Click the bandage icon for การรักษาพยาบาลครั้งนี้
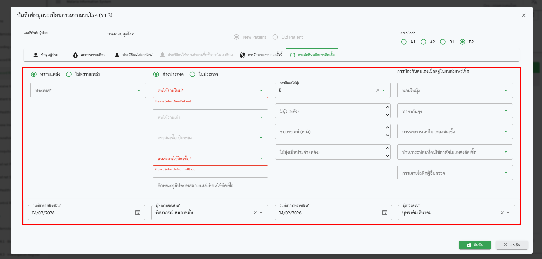This screenshot has height=259, width=542. click(x=242, y=55)
